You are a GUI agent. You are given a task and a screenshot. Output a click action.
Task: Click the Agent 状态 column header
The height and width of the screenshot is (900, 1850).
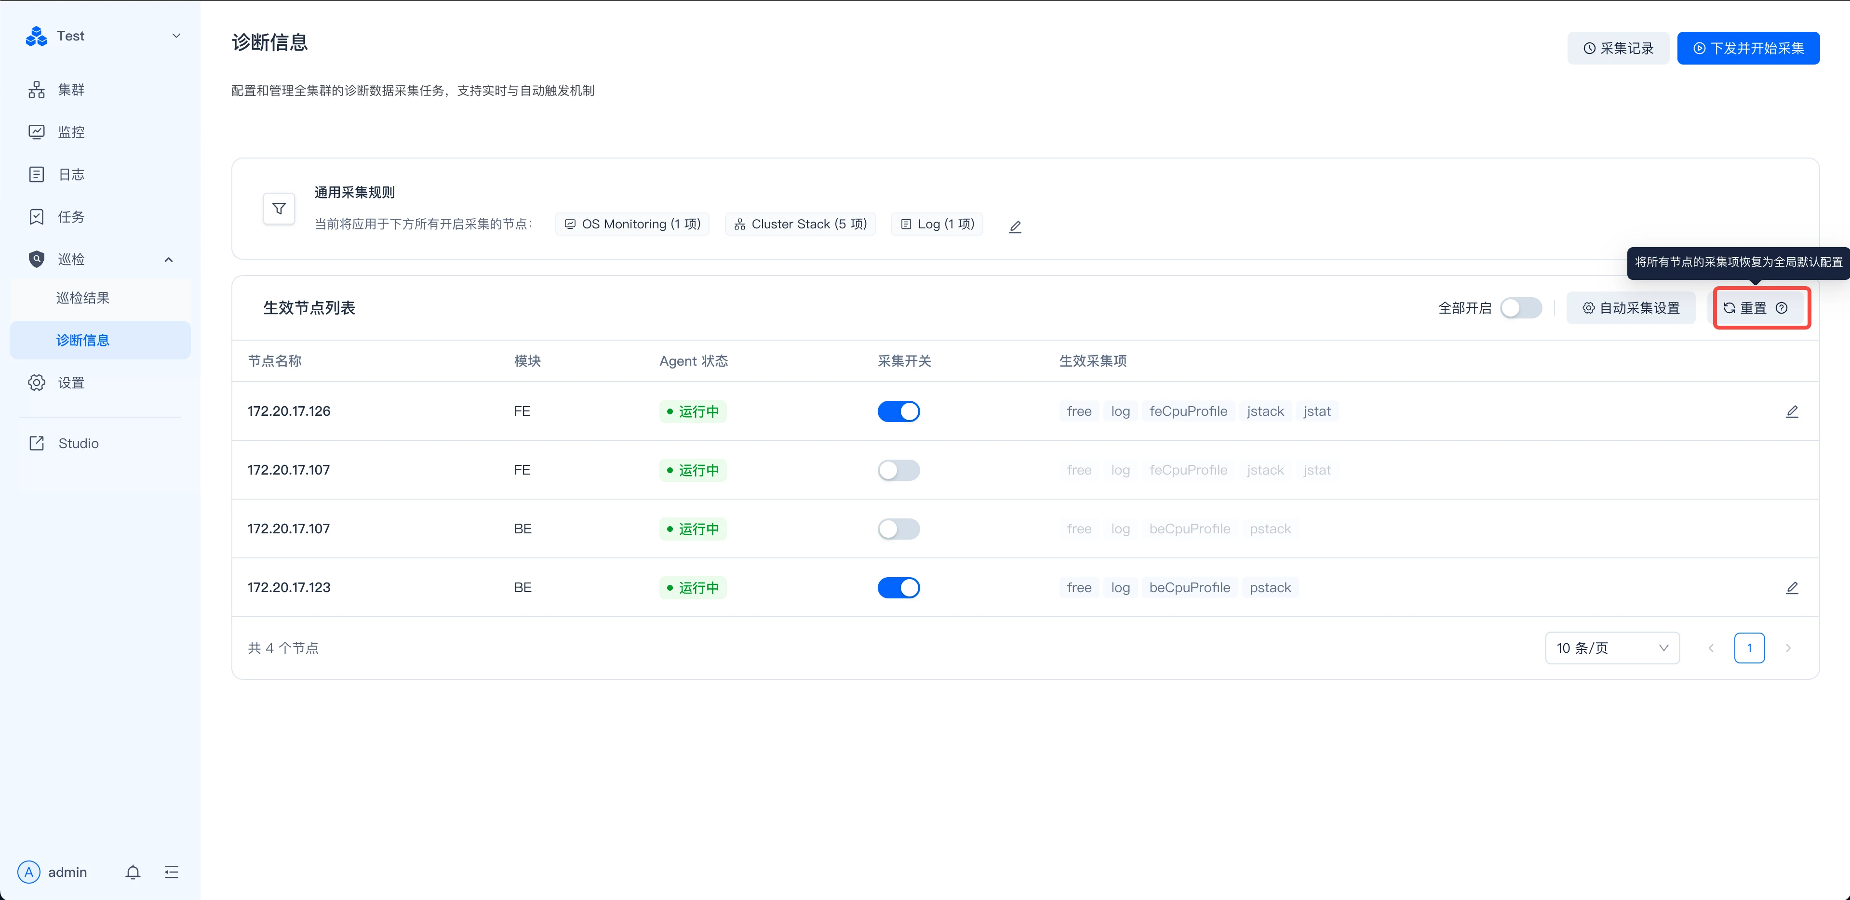[x=694, y=361]
